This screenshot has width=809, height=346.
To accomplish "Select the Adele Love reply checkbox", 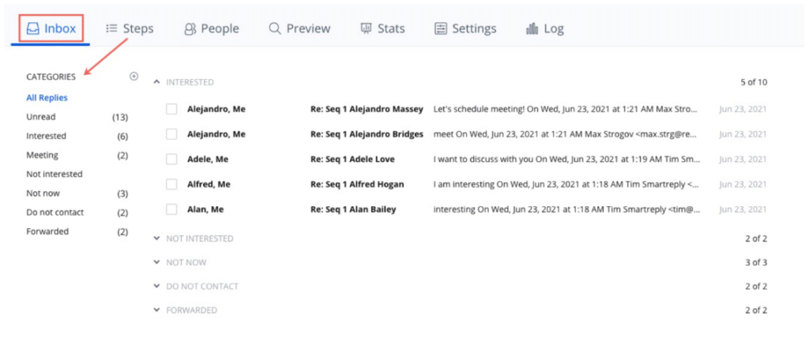I will pos(171,159).
